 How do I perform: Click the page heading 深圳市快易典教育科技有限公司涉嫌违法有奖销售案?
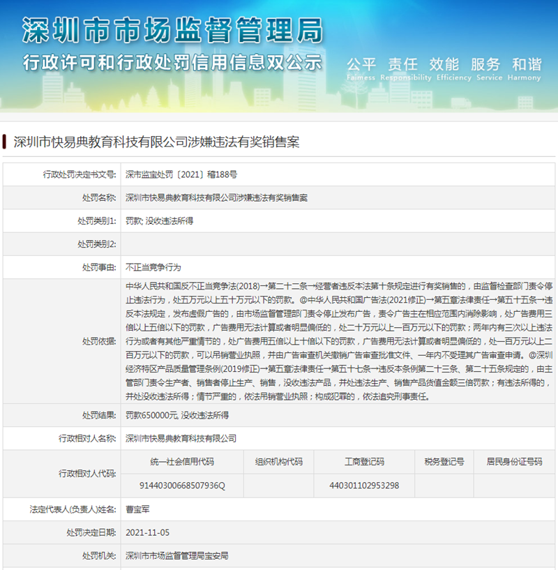156,142
